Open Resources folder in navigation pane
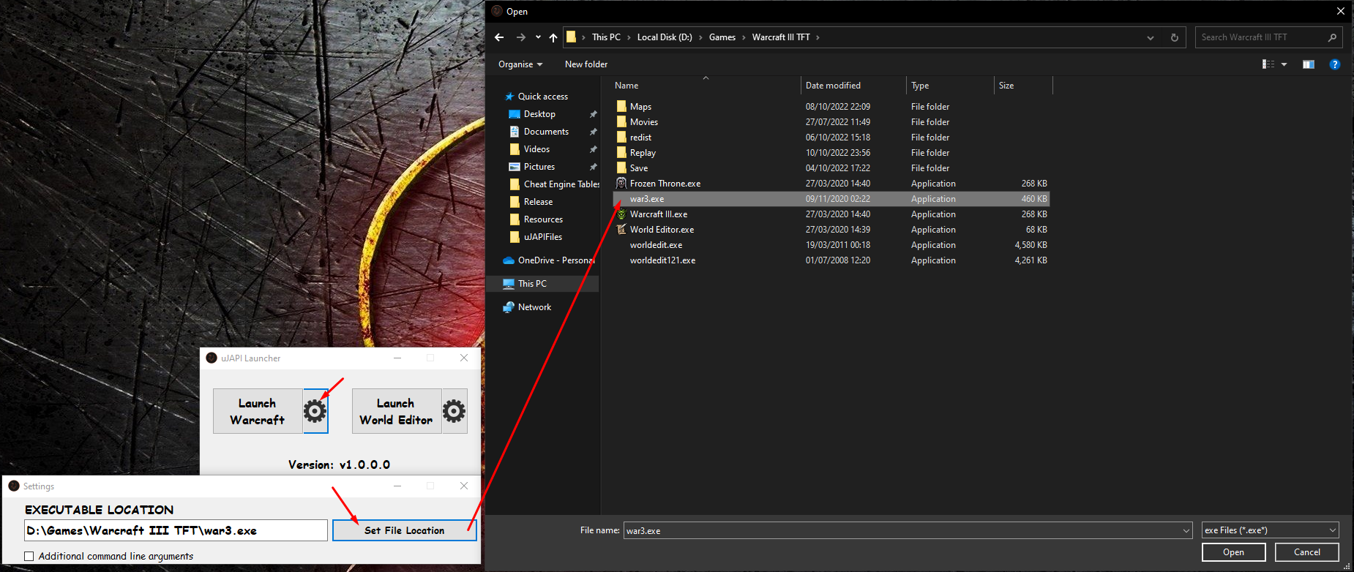Screen dimensions: 1354x572 pyautogui.click(x=543, y=219)
